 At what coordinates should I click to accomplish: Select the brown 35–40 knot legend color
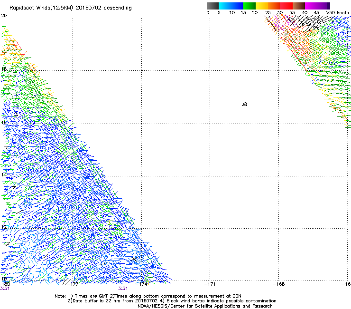pos(299,6)
